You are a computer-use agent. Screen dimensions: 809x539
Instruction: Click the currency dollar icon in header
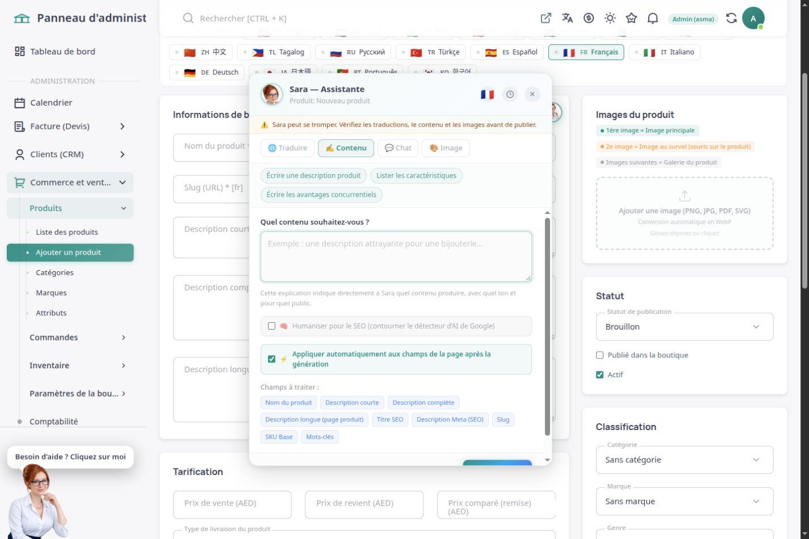point(589,18)
